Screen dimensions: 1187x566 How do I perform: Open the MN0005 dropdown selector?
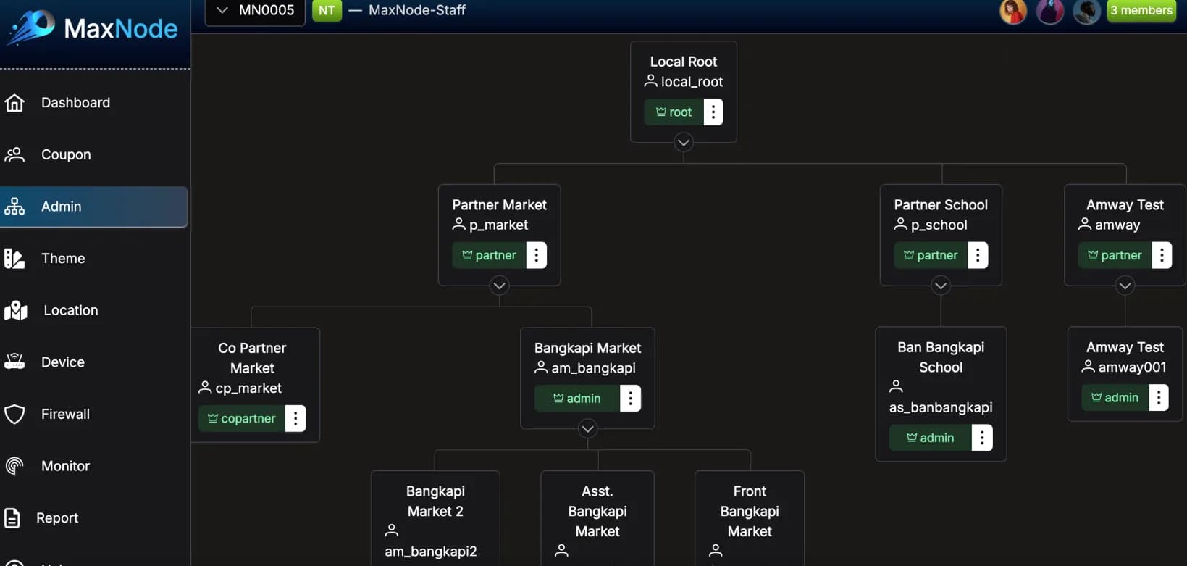tap(255, 11)
